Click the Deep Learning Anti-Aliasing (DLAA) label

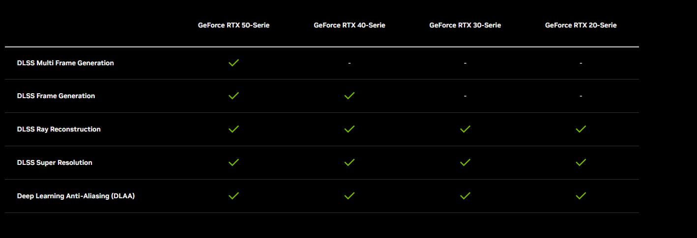(76, 196)
